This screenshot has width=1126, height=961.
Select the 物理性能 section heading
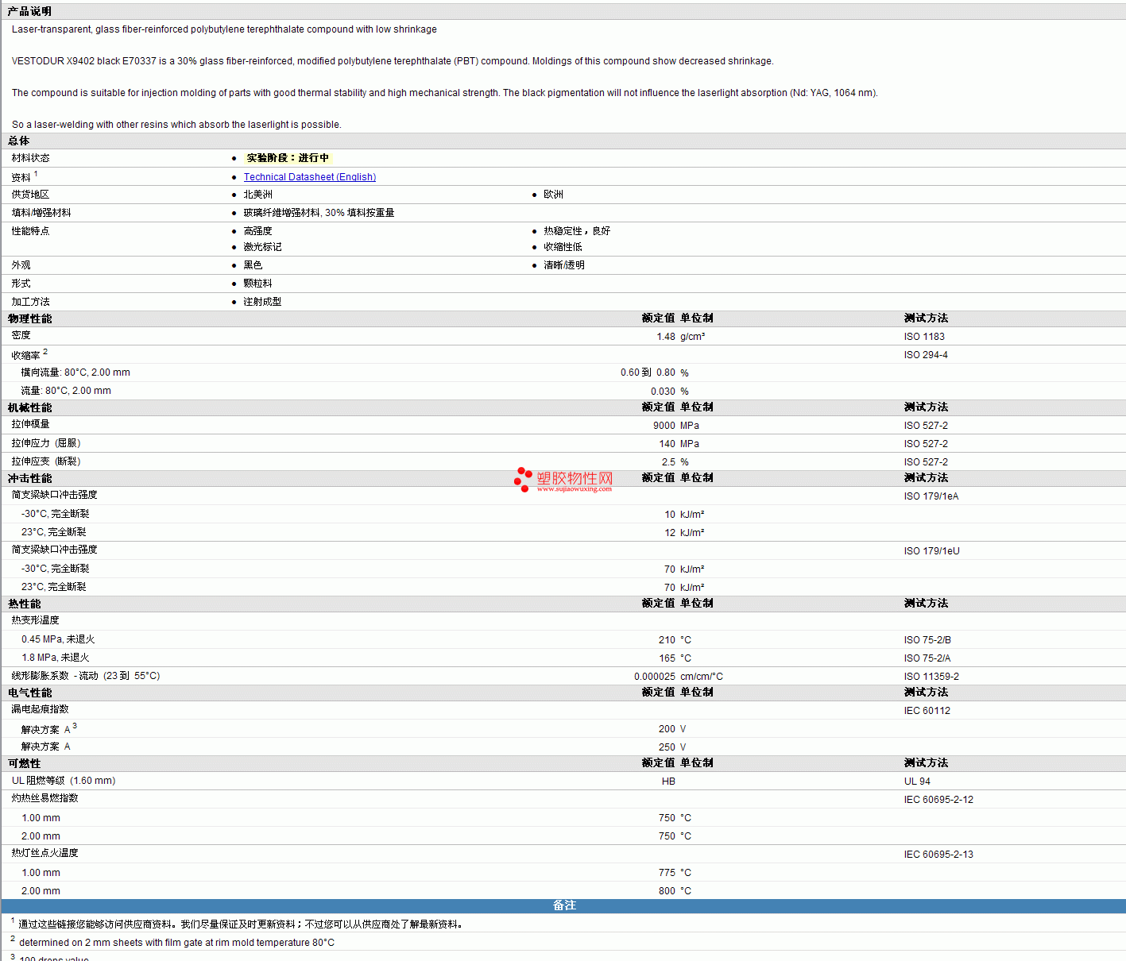30,318
